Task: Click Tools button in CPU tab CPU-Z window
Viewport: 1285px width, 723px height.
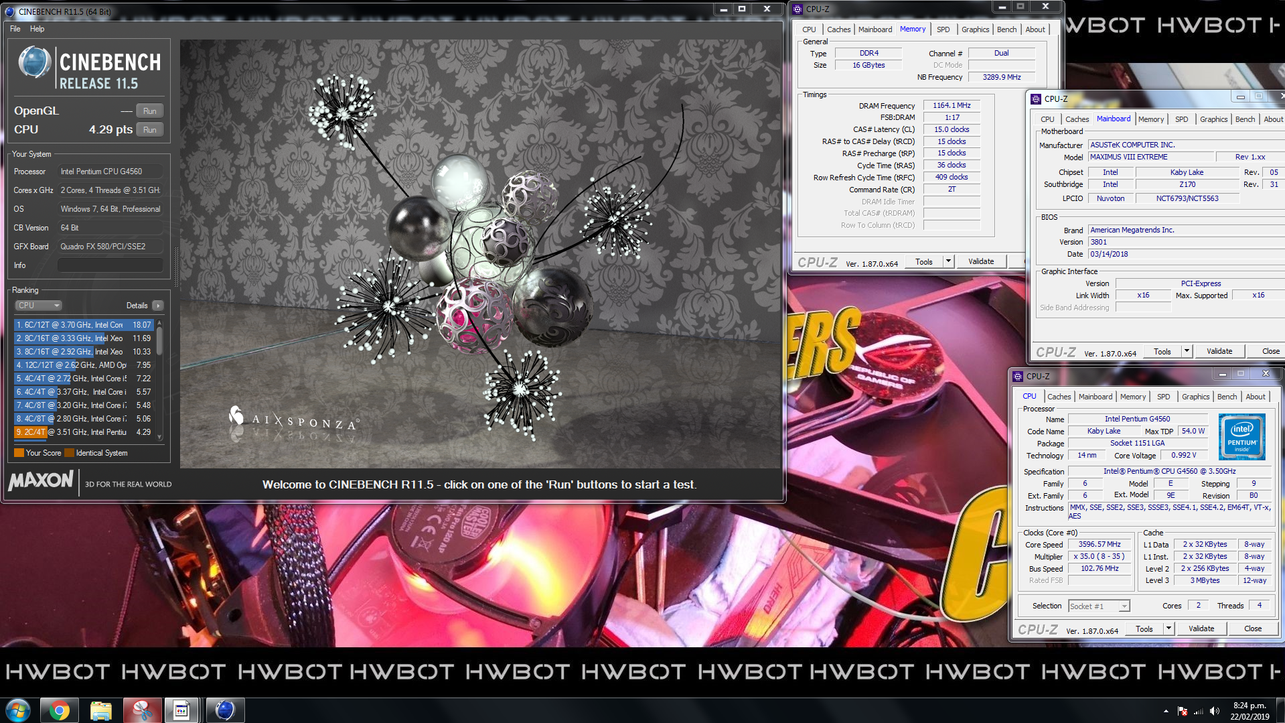Action: pos(1144,629)
